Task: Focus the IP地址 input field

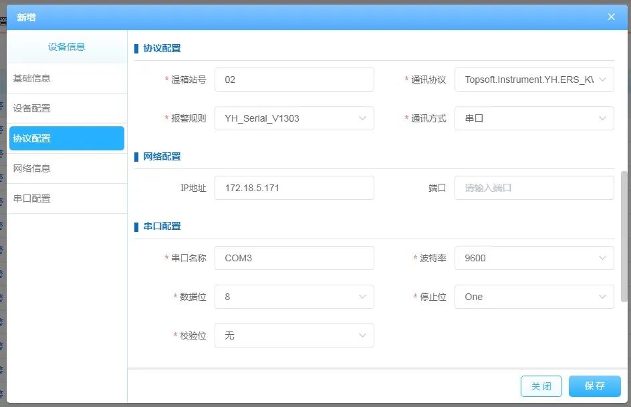Action: coord(294,188)
